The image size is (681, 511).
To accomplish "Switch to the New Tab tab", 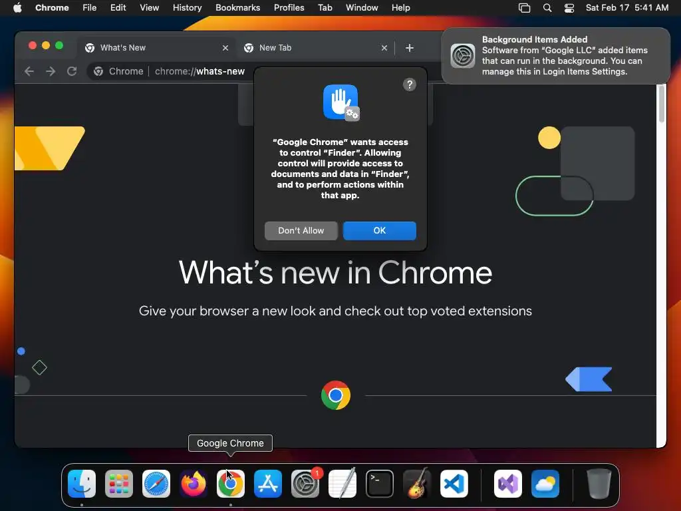I will coord(315,48).
